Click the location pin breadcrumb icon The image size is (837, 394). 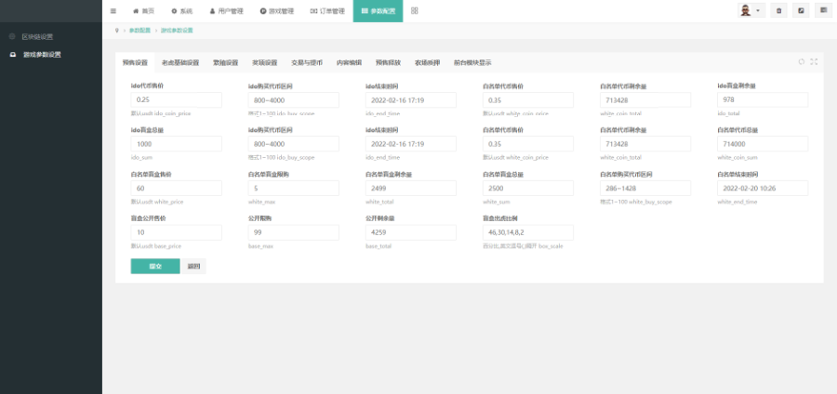(117, 31)
